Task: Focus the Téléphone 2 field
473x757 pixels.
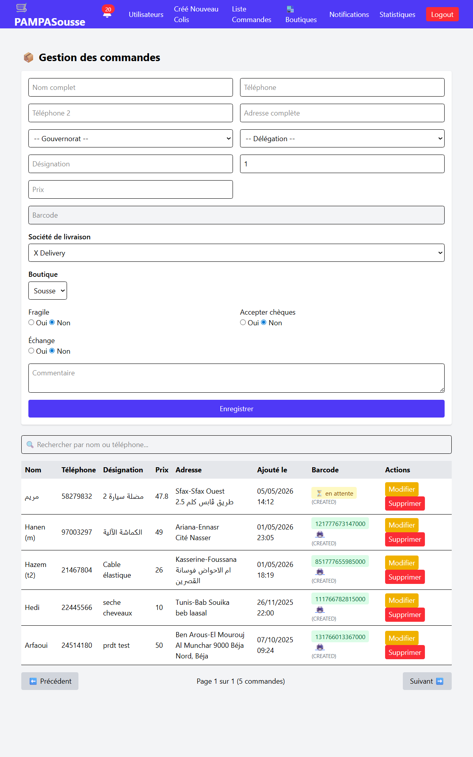Action: (x=130, y=113)
